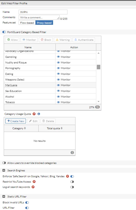Image resolution: width=136 pixels, height=210 pixels.
Task: Click the Block action prohibition icon
Action: 42,40
